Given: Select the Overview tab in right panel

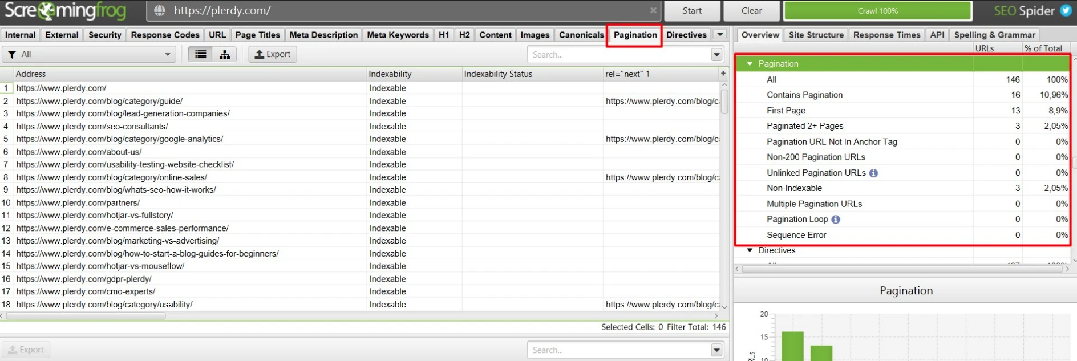Looking at the screenshot, I should [760, 35].
